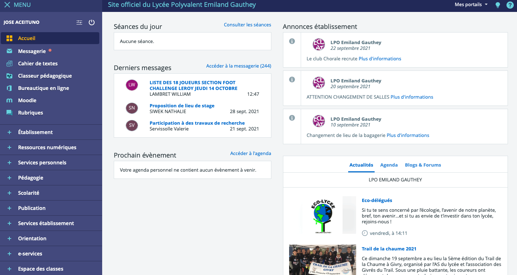
Task: Click the lightbulb icon in header
Action: coord(498,5)
